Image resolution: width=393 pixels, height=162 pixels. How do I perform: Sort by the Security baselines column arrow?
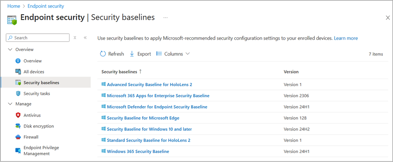coord(140,72)
